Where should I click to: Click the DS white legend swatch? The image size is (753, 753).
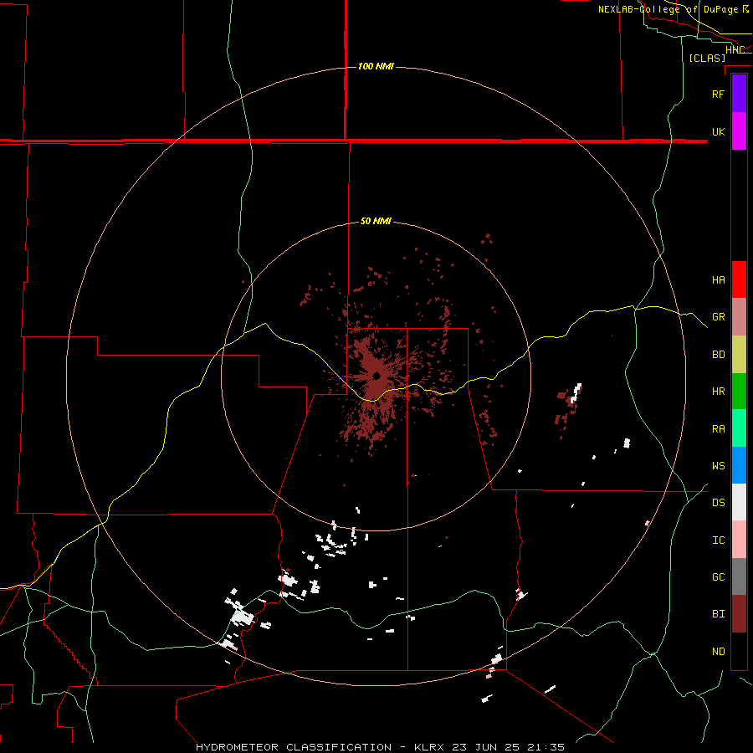pos(739,502)
